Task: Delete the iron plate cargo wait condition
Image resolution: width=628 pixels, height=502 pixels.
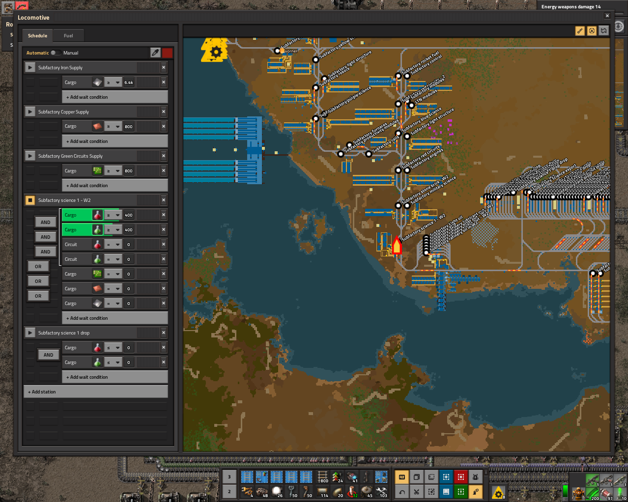Action: pos(164,82)
